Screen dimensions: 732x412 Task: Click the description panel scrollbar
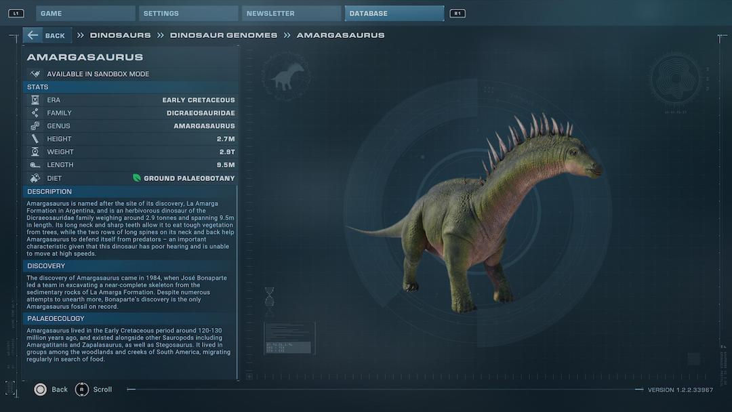point(237,283)
